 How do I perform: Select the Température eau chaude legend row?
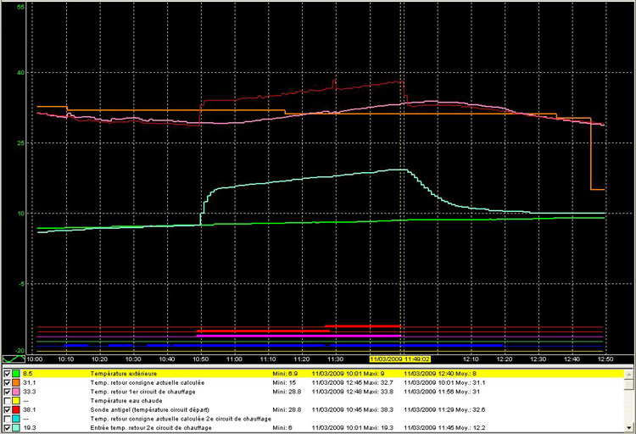pos(127,400)
